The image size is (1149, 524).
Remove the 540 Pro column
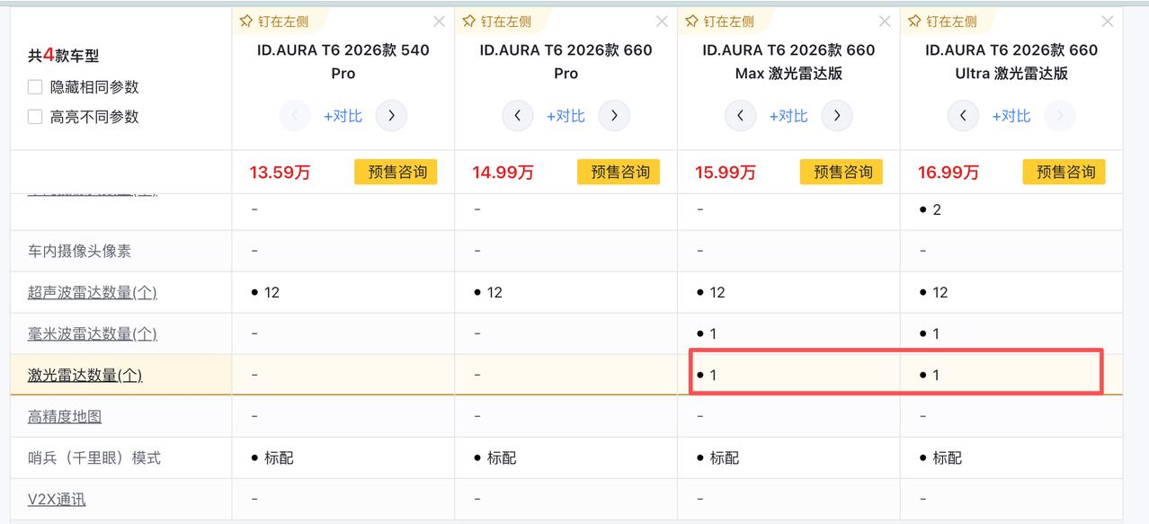tap(439, 22)
